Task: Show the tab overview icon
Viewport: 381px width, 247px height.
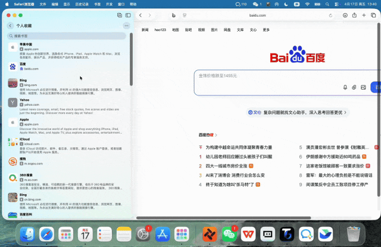Action: (373, 15)
